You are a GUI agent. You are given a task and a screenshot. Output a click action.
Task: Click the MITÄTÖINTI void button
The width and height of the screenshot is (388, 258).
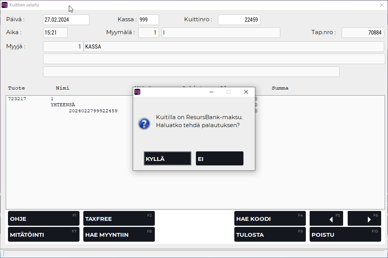[x=43, y=234]
